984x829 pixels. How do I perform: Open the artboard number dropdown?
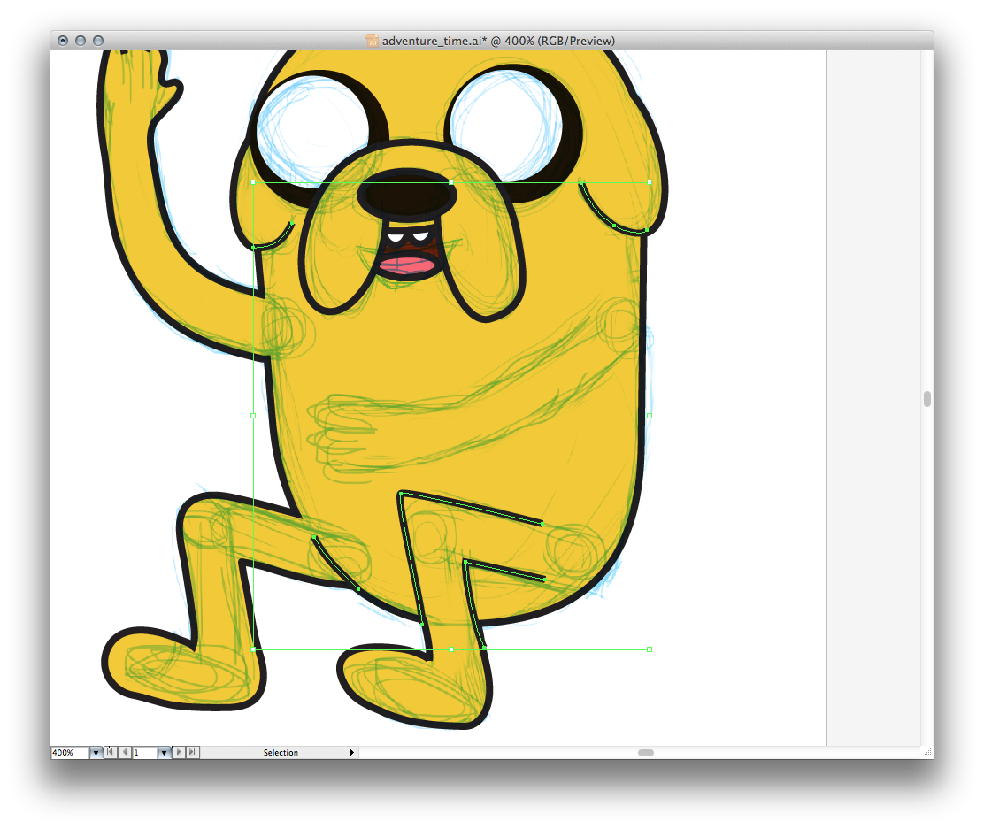tap(164, 753)
